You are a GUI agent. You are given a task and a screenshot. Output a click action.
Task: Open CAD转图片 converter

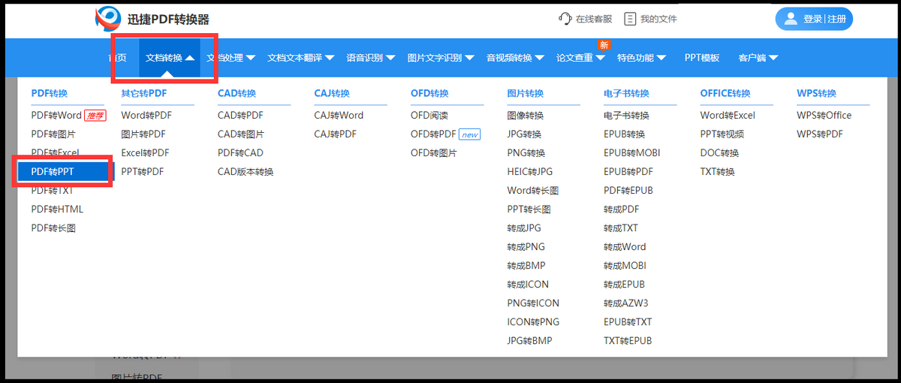click(x=241, y=134)
